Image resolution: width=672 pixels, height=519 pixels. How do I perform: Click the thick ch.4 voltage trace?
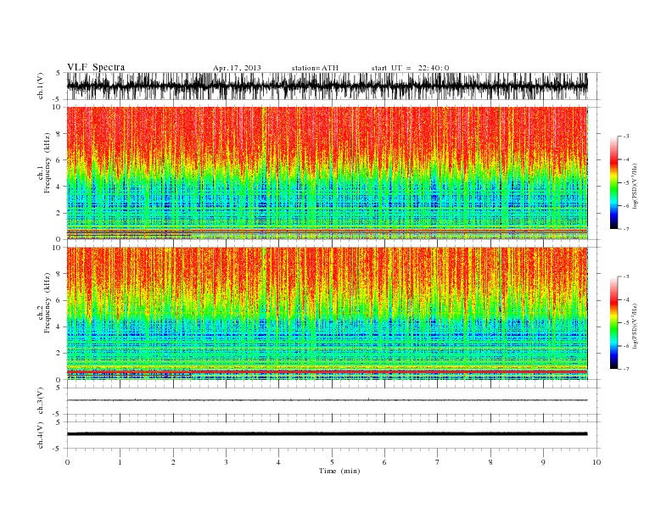[x=327, y=434]
